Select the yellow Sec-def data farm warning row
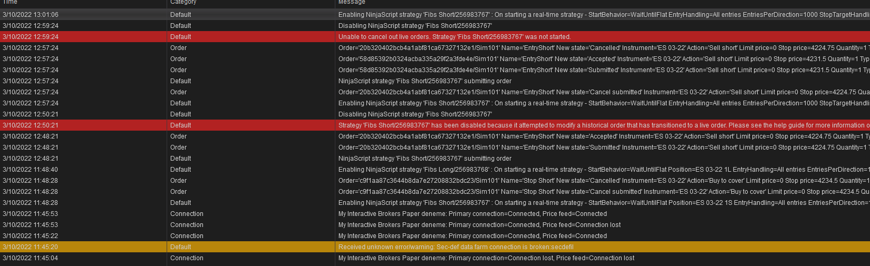 (456, 247)
